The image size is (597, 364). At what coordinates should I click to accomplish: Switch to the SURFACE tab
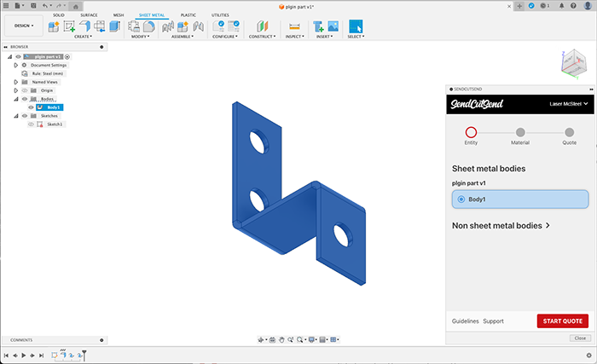point(89,15)
